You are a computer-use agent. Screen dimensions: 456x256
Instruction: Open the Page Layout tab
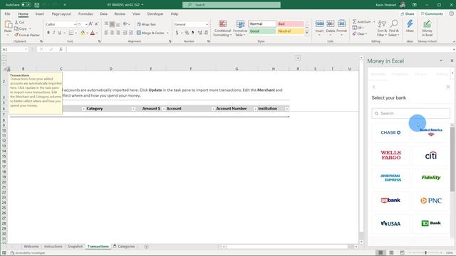[x=61, y=14]
